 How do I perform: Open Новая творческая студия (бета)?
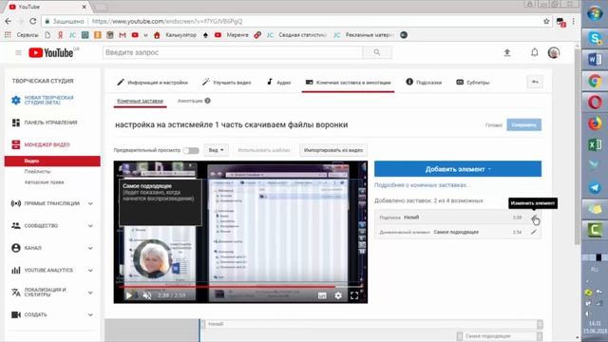coord(48,100)
